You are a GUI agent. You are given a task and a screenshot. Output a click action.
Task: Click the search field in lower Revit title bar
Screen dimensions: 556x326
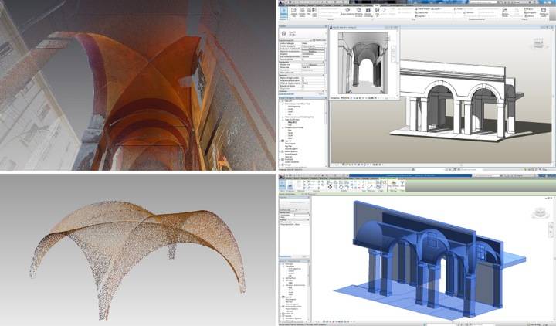tap(486, 175)
